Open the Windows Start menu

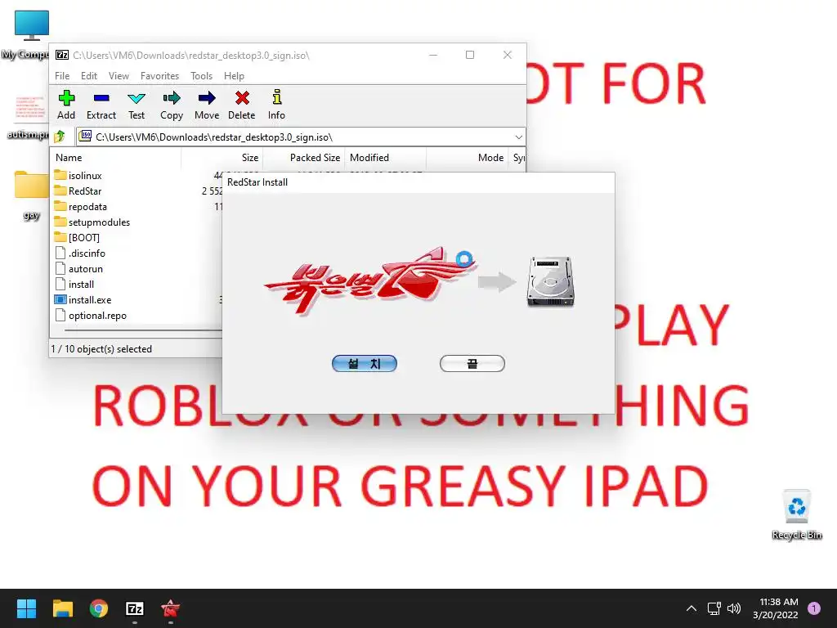[26, 608]
